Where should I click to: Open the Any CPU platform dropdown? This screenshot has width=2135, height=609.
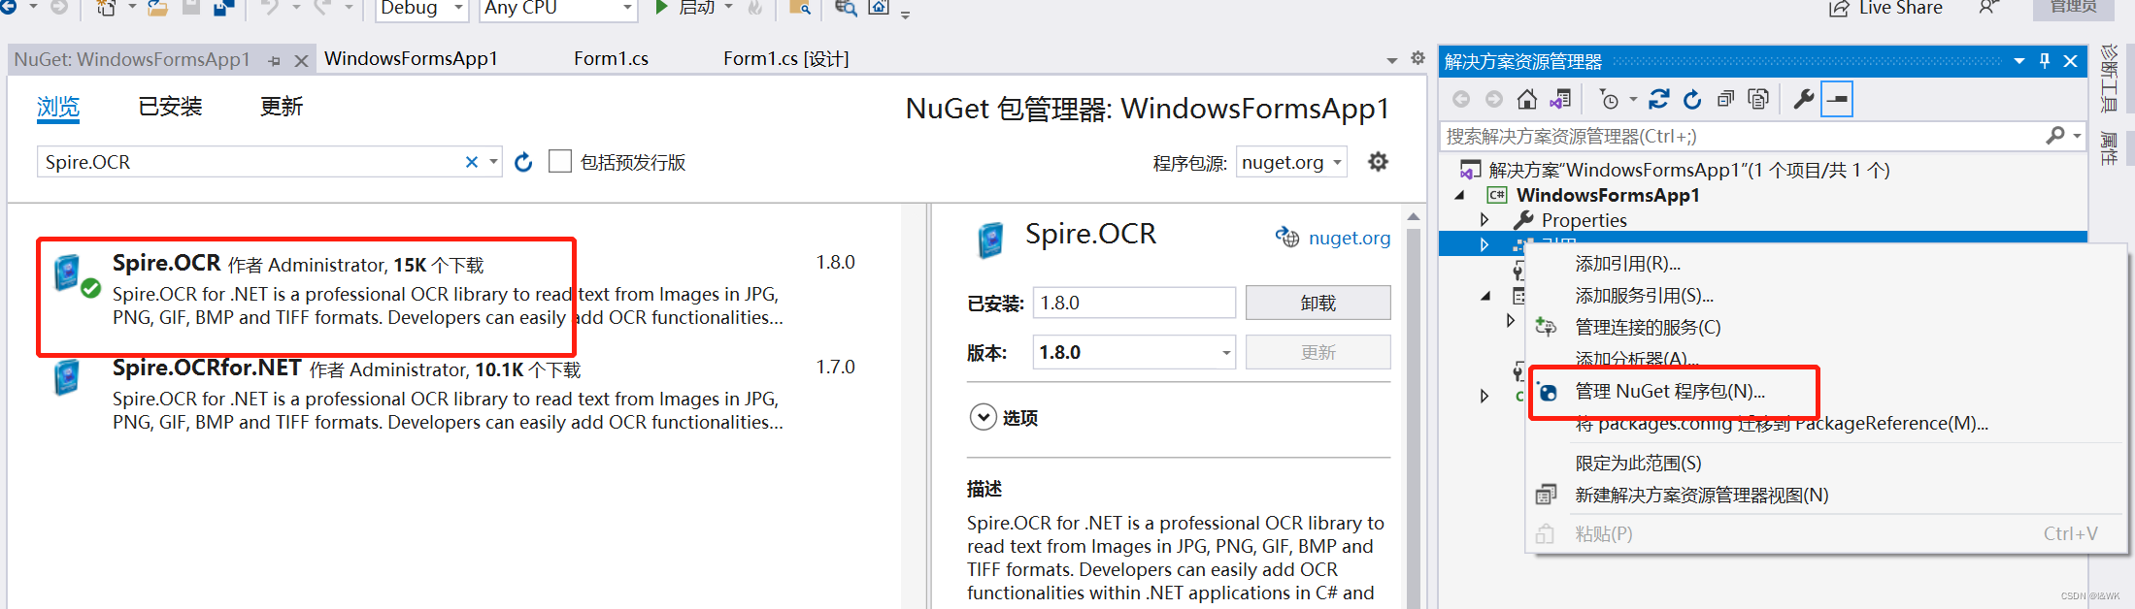tap(627, 8)
